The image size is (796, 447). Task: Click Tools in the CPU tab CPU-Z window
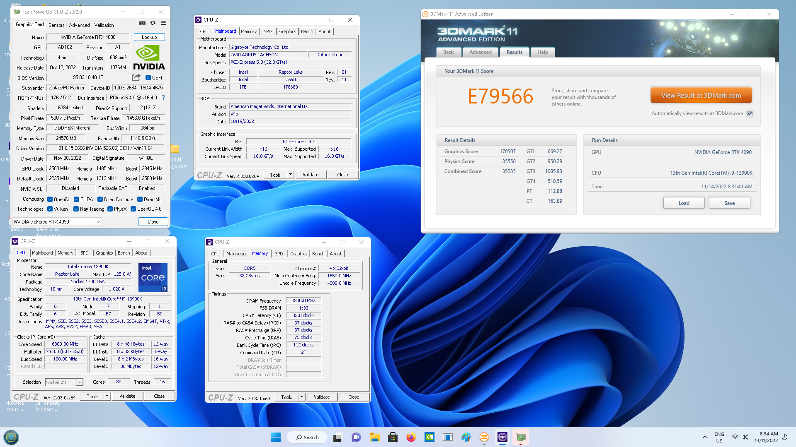click(x=92, y=396)
